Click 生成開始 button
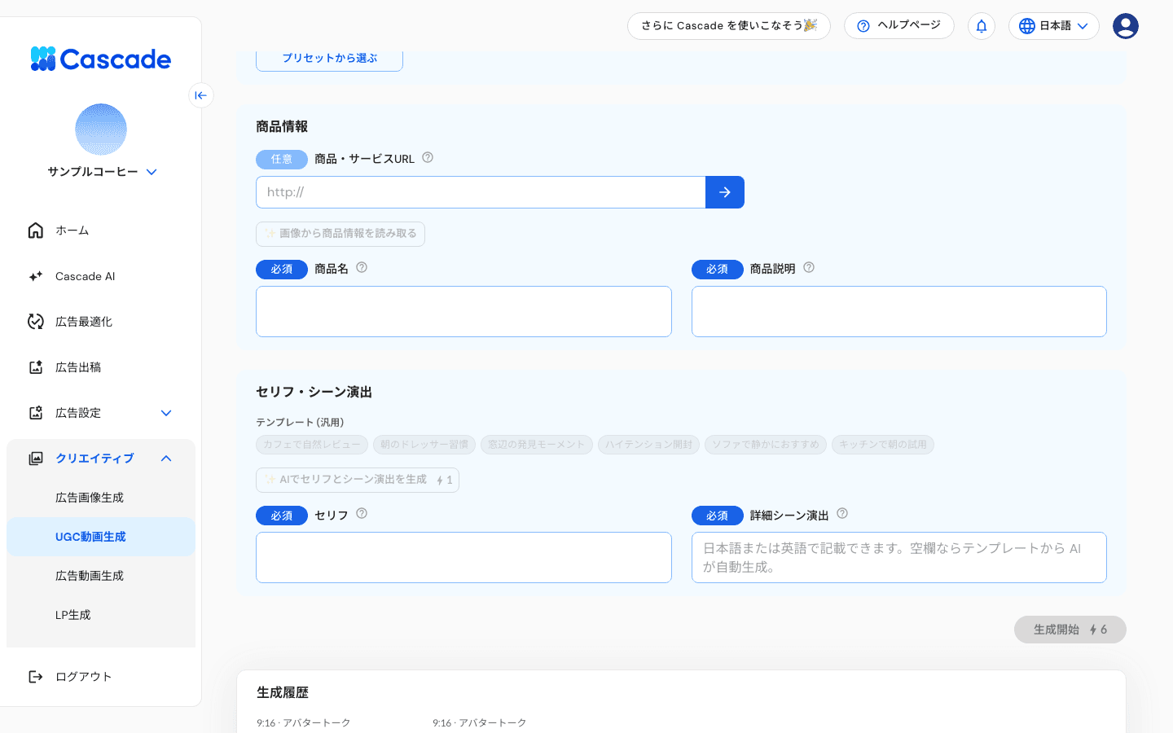The height and width of the screenshot is (733, 1173). [1070, 630]
